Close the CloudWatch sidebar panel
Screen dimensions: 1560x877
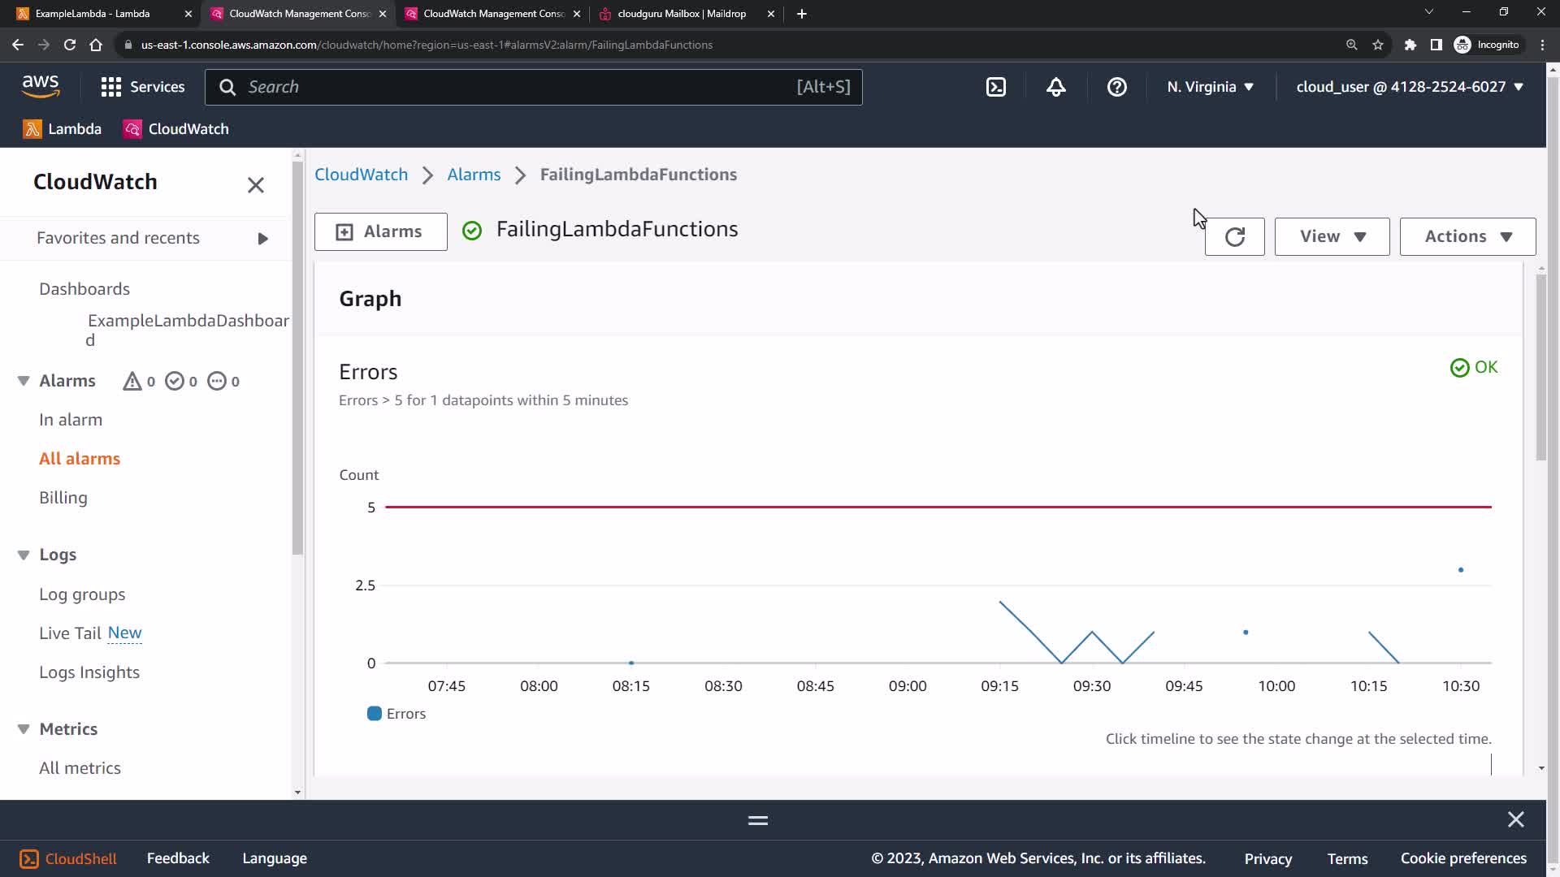pyautogui.click(x=256, y=185)
